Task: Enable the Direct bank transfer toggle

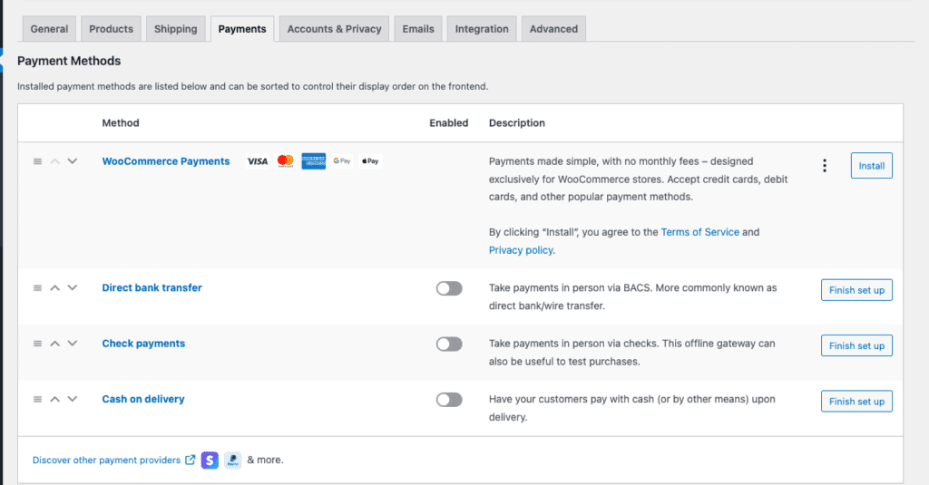Action: (x=448, y=288)
